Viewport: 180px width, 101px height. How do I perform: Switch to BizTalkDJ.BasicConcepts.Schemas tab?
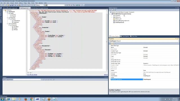pyautogui.click(x=40, y=8)
